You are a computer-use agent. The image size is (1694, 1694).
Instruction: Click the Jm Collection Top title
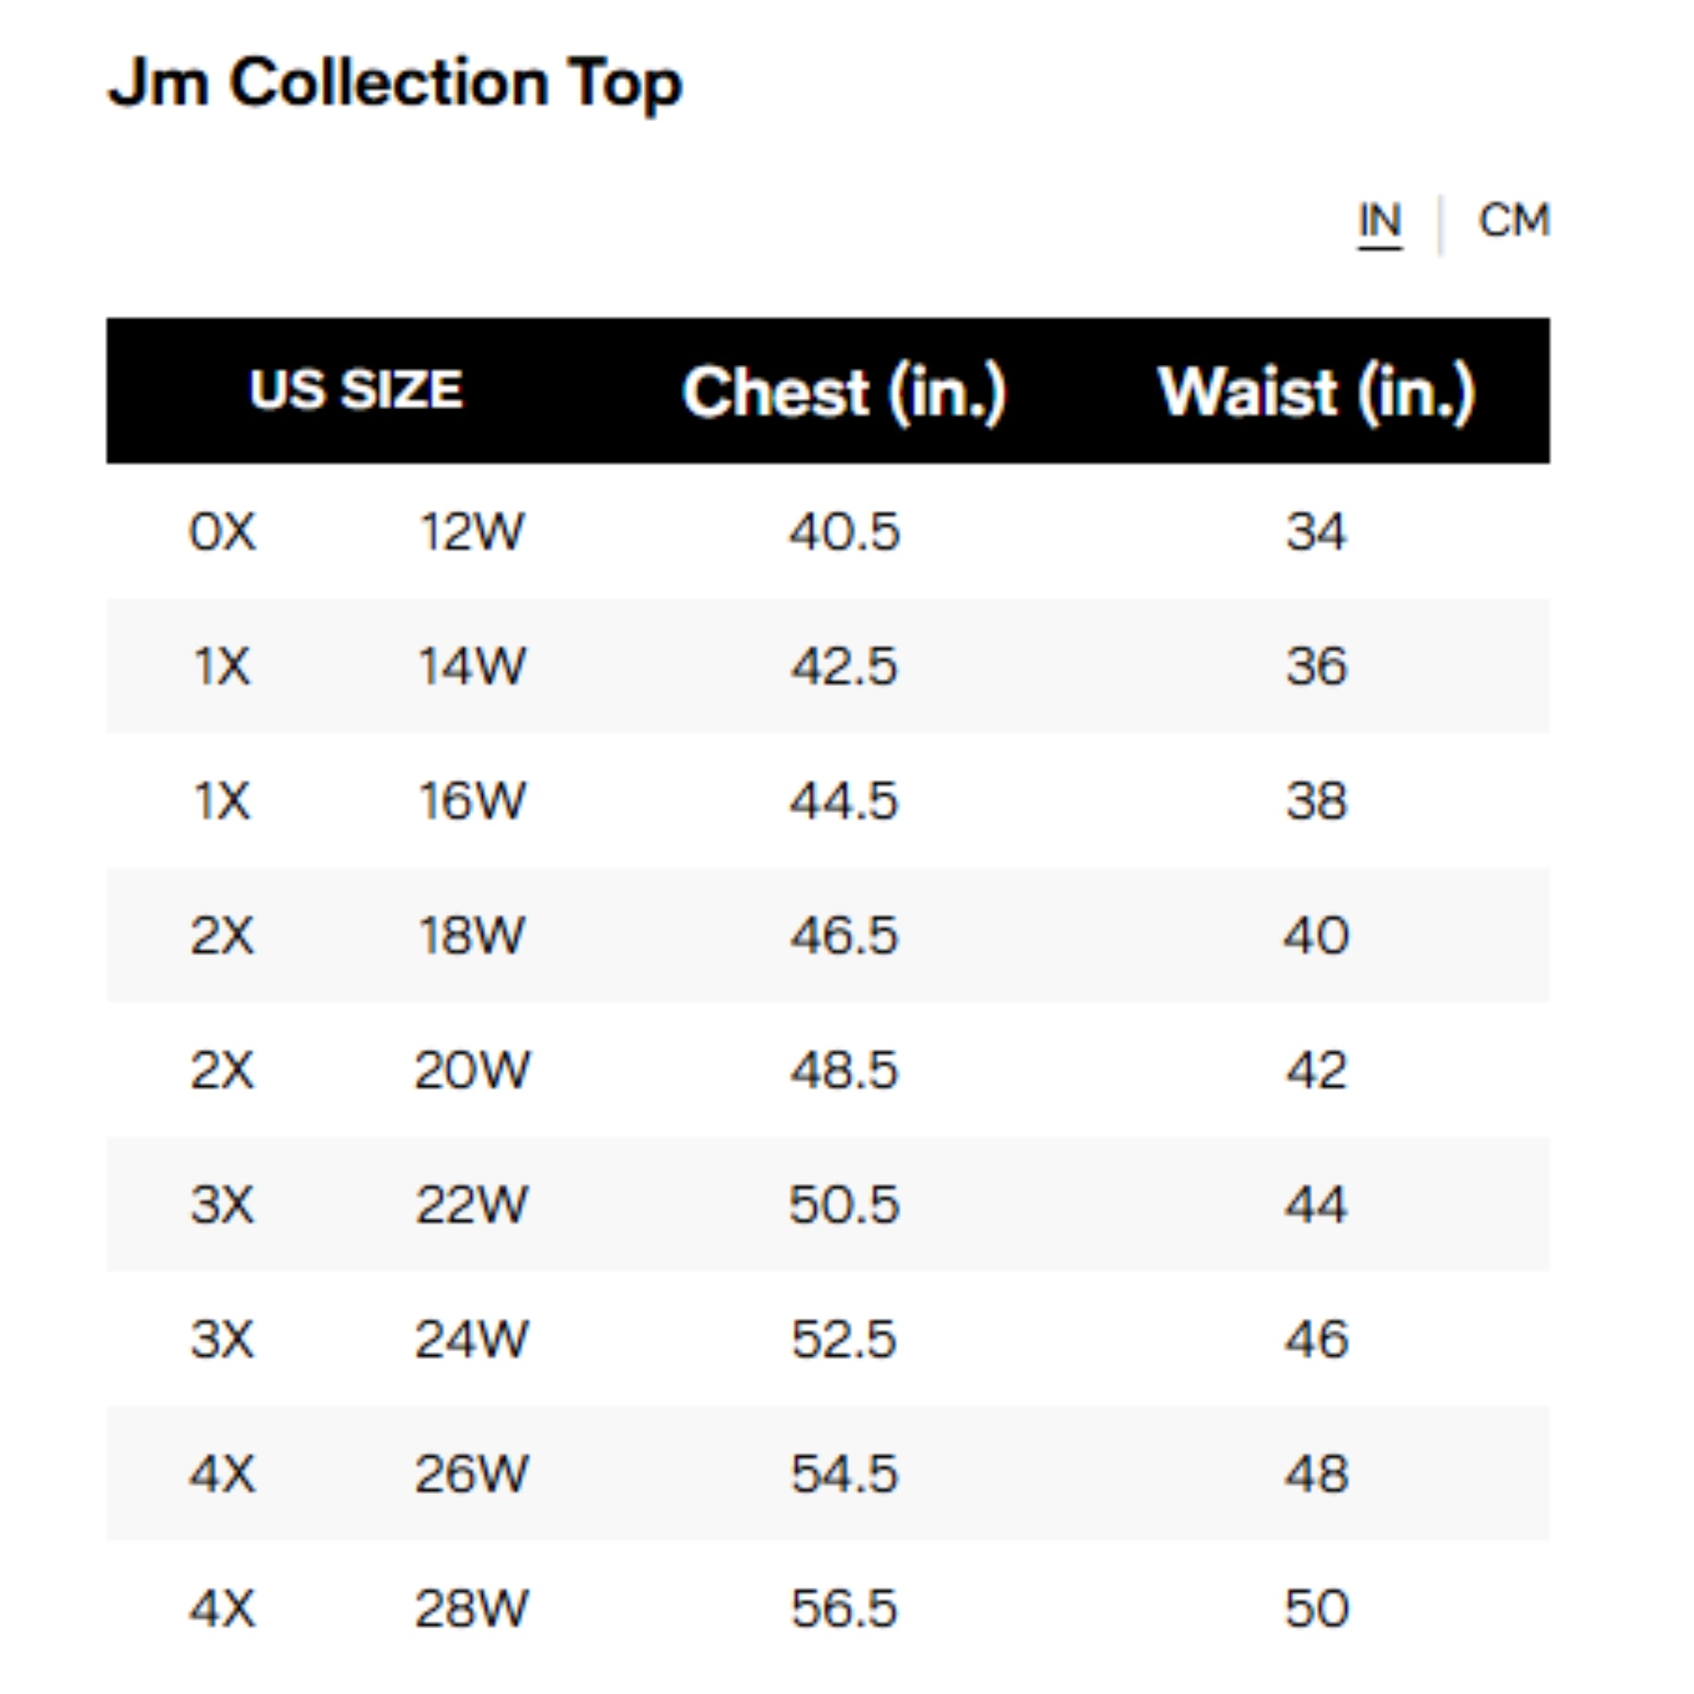pos(395,83)
